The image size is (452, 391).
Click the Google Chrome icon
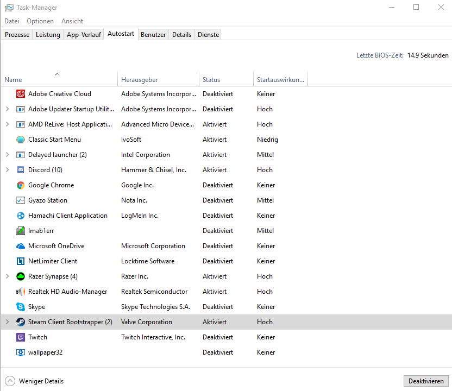point(21,185)
